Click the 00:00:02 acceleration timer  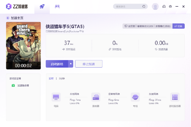(x=23, y=66)
